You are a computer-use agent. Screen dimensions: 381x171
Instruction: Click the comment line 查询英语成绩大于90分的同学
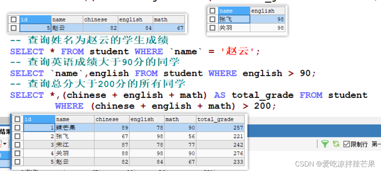pos(95,63)
